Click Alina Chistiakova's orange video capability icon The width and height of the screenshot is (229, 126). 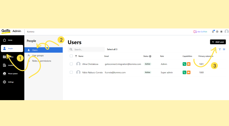tap(189, 64)
